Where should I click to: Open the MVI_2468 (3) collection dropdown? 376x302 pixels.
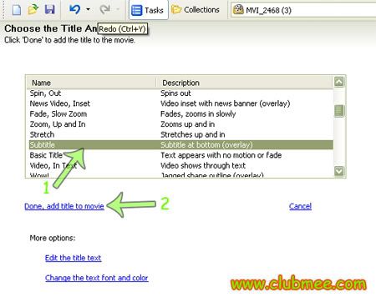303,10
